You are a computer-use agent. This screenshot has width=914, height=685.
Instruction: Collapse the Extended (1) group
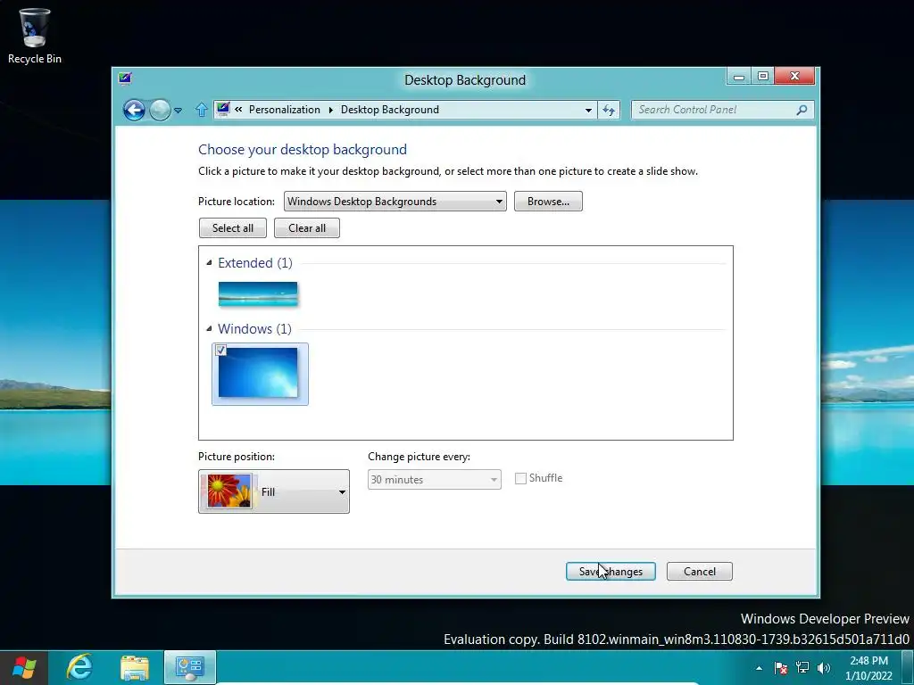(209, 263)
